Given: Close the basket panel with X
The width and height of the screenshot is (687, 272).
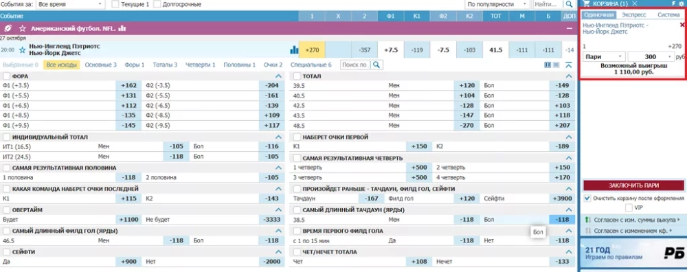Looking at the screenshot, I should 634,3.
